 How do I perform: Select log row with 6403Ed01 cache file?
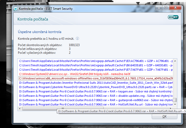tap(96, 65)
